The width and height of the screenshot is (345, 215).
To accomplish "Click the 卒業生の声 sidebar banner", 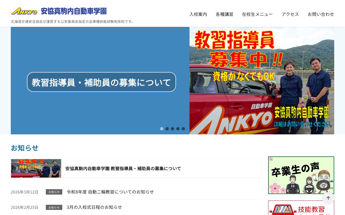I will (x=301, y=175).
